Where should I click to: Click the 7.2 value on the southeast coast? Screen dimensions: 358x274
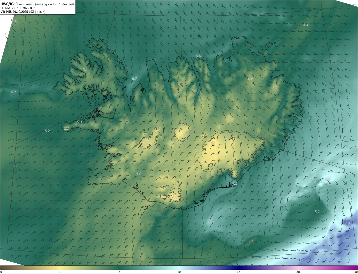pos(234,184)
